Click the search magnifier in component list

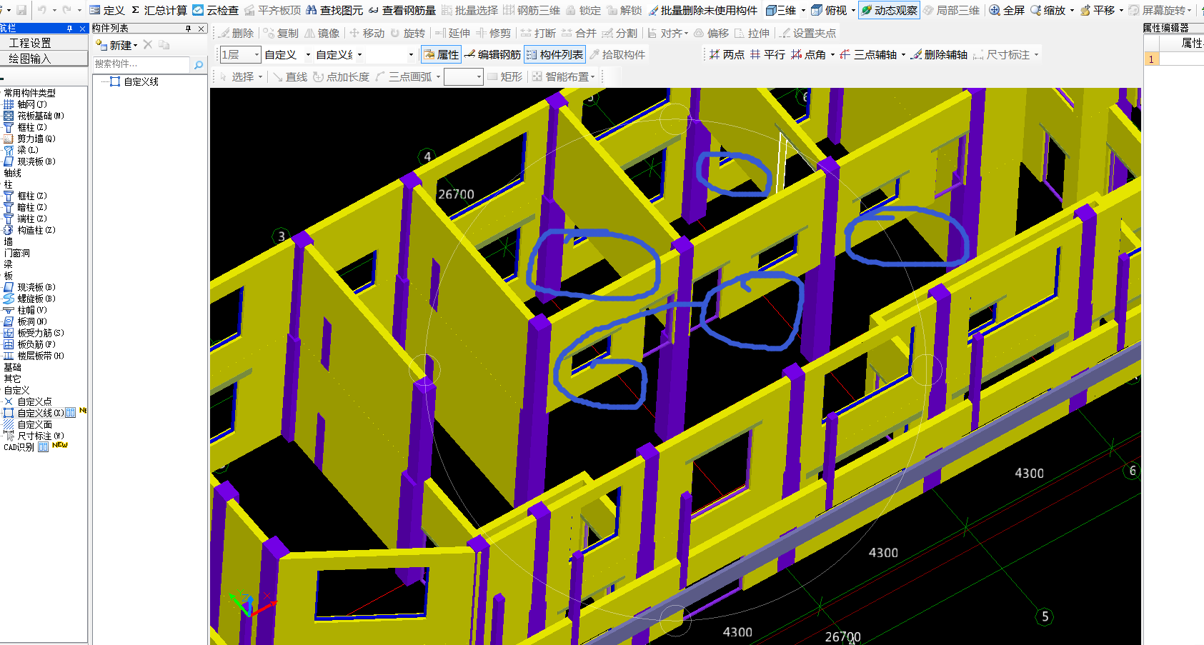pos(199,64)
